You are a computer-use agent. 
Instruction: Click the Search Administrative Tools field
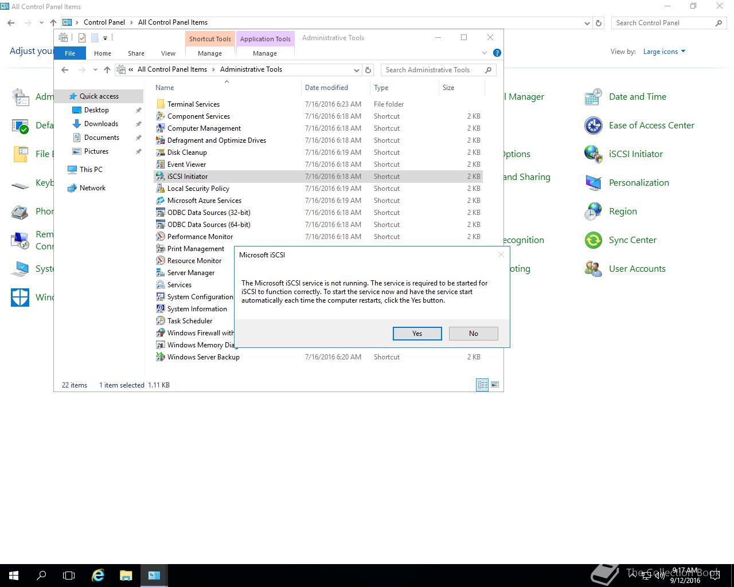click(x=439, y=70)
